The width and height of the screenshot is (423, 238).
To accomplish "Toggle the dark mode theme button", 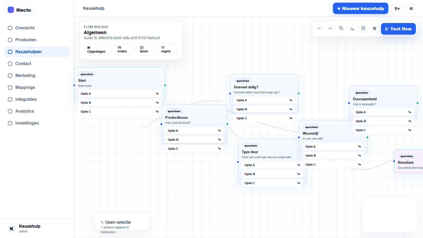I will (x=411, y=8).
